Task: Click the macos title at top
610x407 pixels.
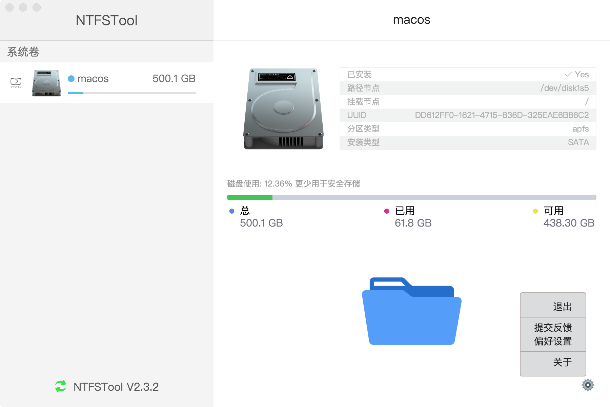Action: 412,20
